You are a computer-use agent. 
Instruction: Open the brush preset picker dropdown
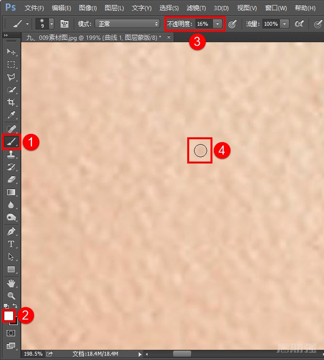[x=51, y=24]
